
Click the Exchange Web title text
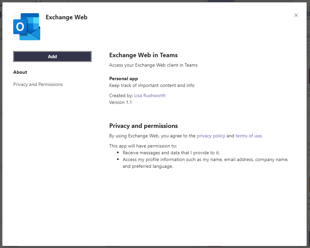coord(66,17)
